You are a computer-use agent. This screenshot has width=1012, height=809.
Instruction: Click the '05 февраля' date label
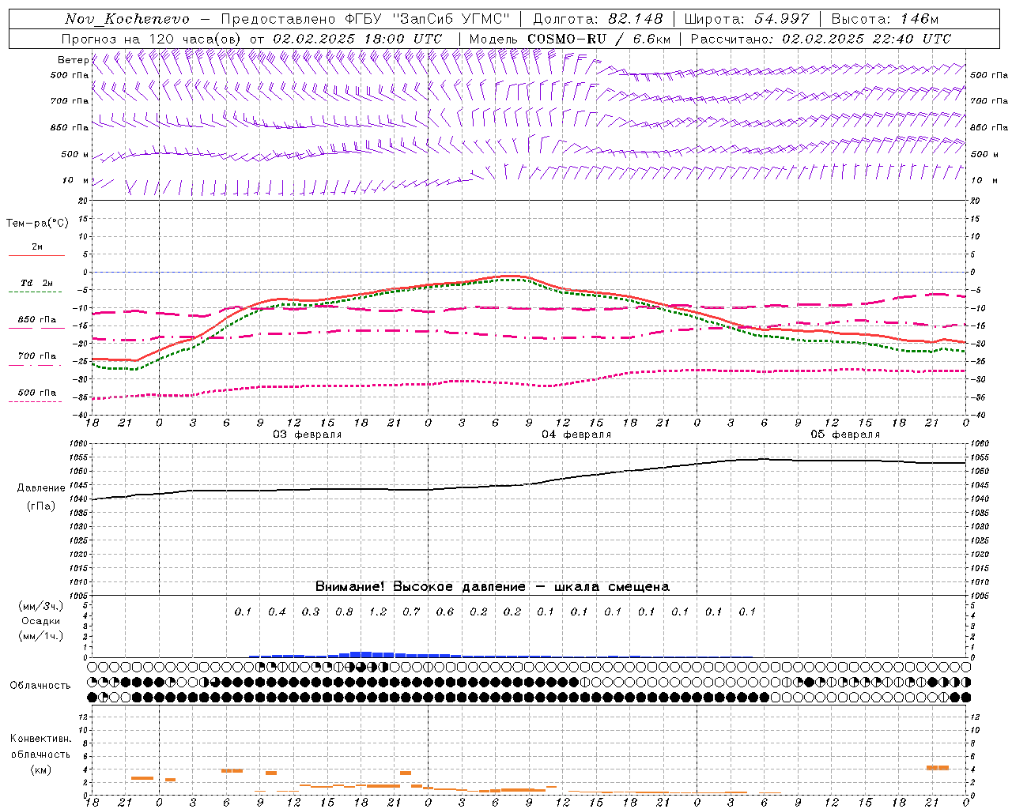coord(845,435)
